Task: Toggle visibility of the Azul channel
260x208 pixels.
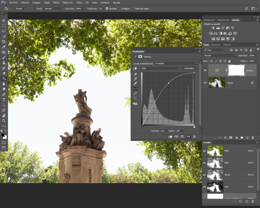Action: click(x=204, y=187)
